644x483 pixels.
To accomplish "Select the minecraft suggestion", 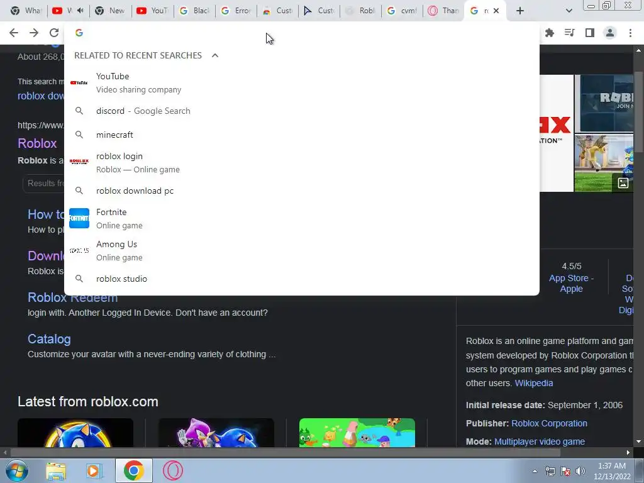I will point(302,135).
